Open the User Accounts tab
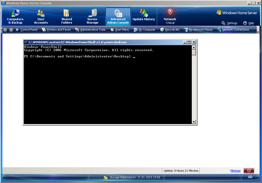Viewport: 262px width, 183px height. click(41, 17)
